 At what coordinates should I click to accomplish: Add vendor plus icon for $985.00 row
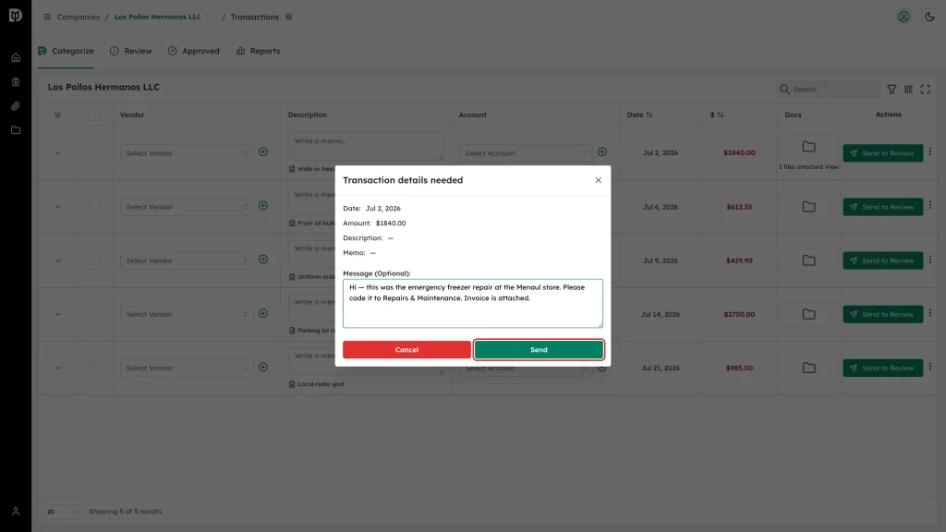[x=263, y=368]
